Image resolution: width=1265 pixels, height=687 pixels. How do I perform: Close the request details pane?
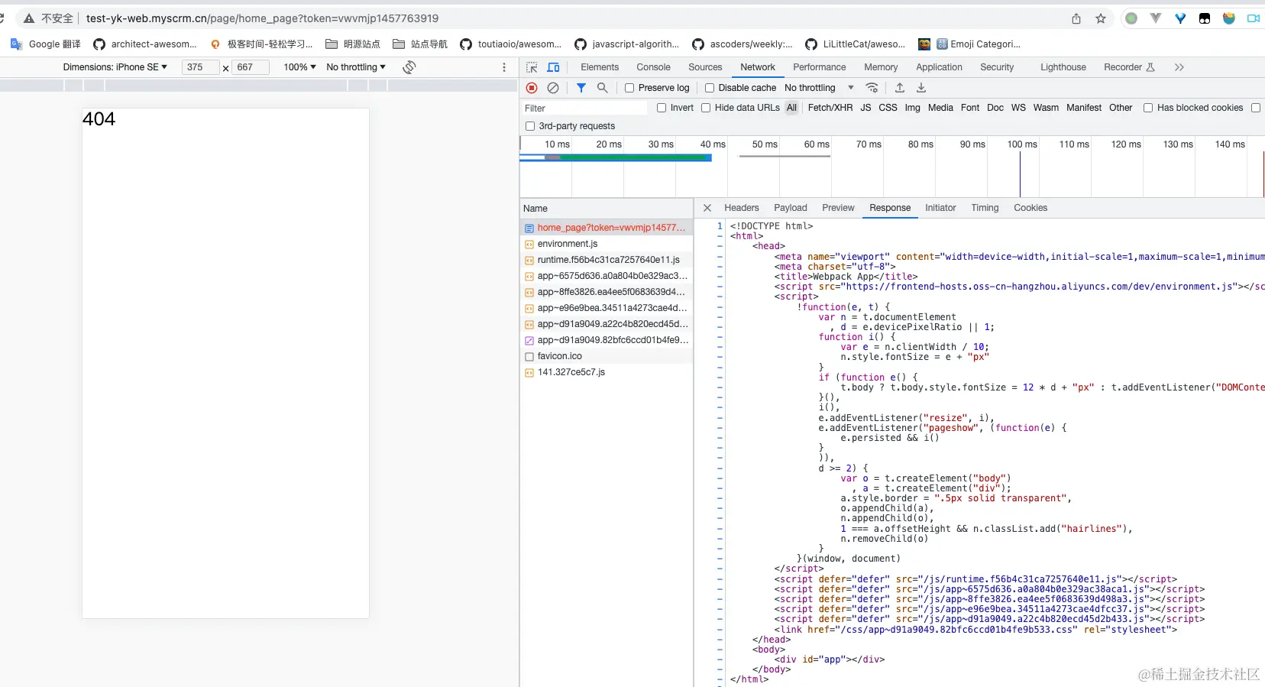pyautogui.click(x=707, y=208)
